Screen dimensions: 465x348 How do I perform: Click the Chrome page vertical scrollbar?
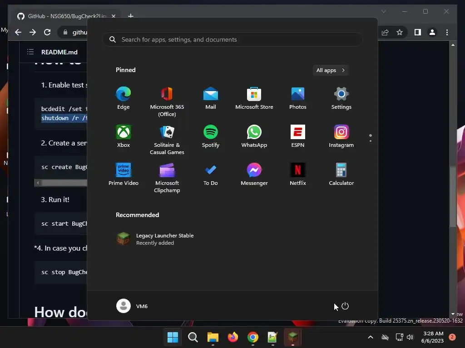(x=453, y=197)
